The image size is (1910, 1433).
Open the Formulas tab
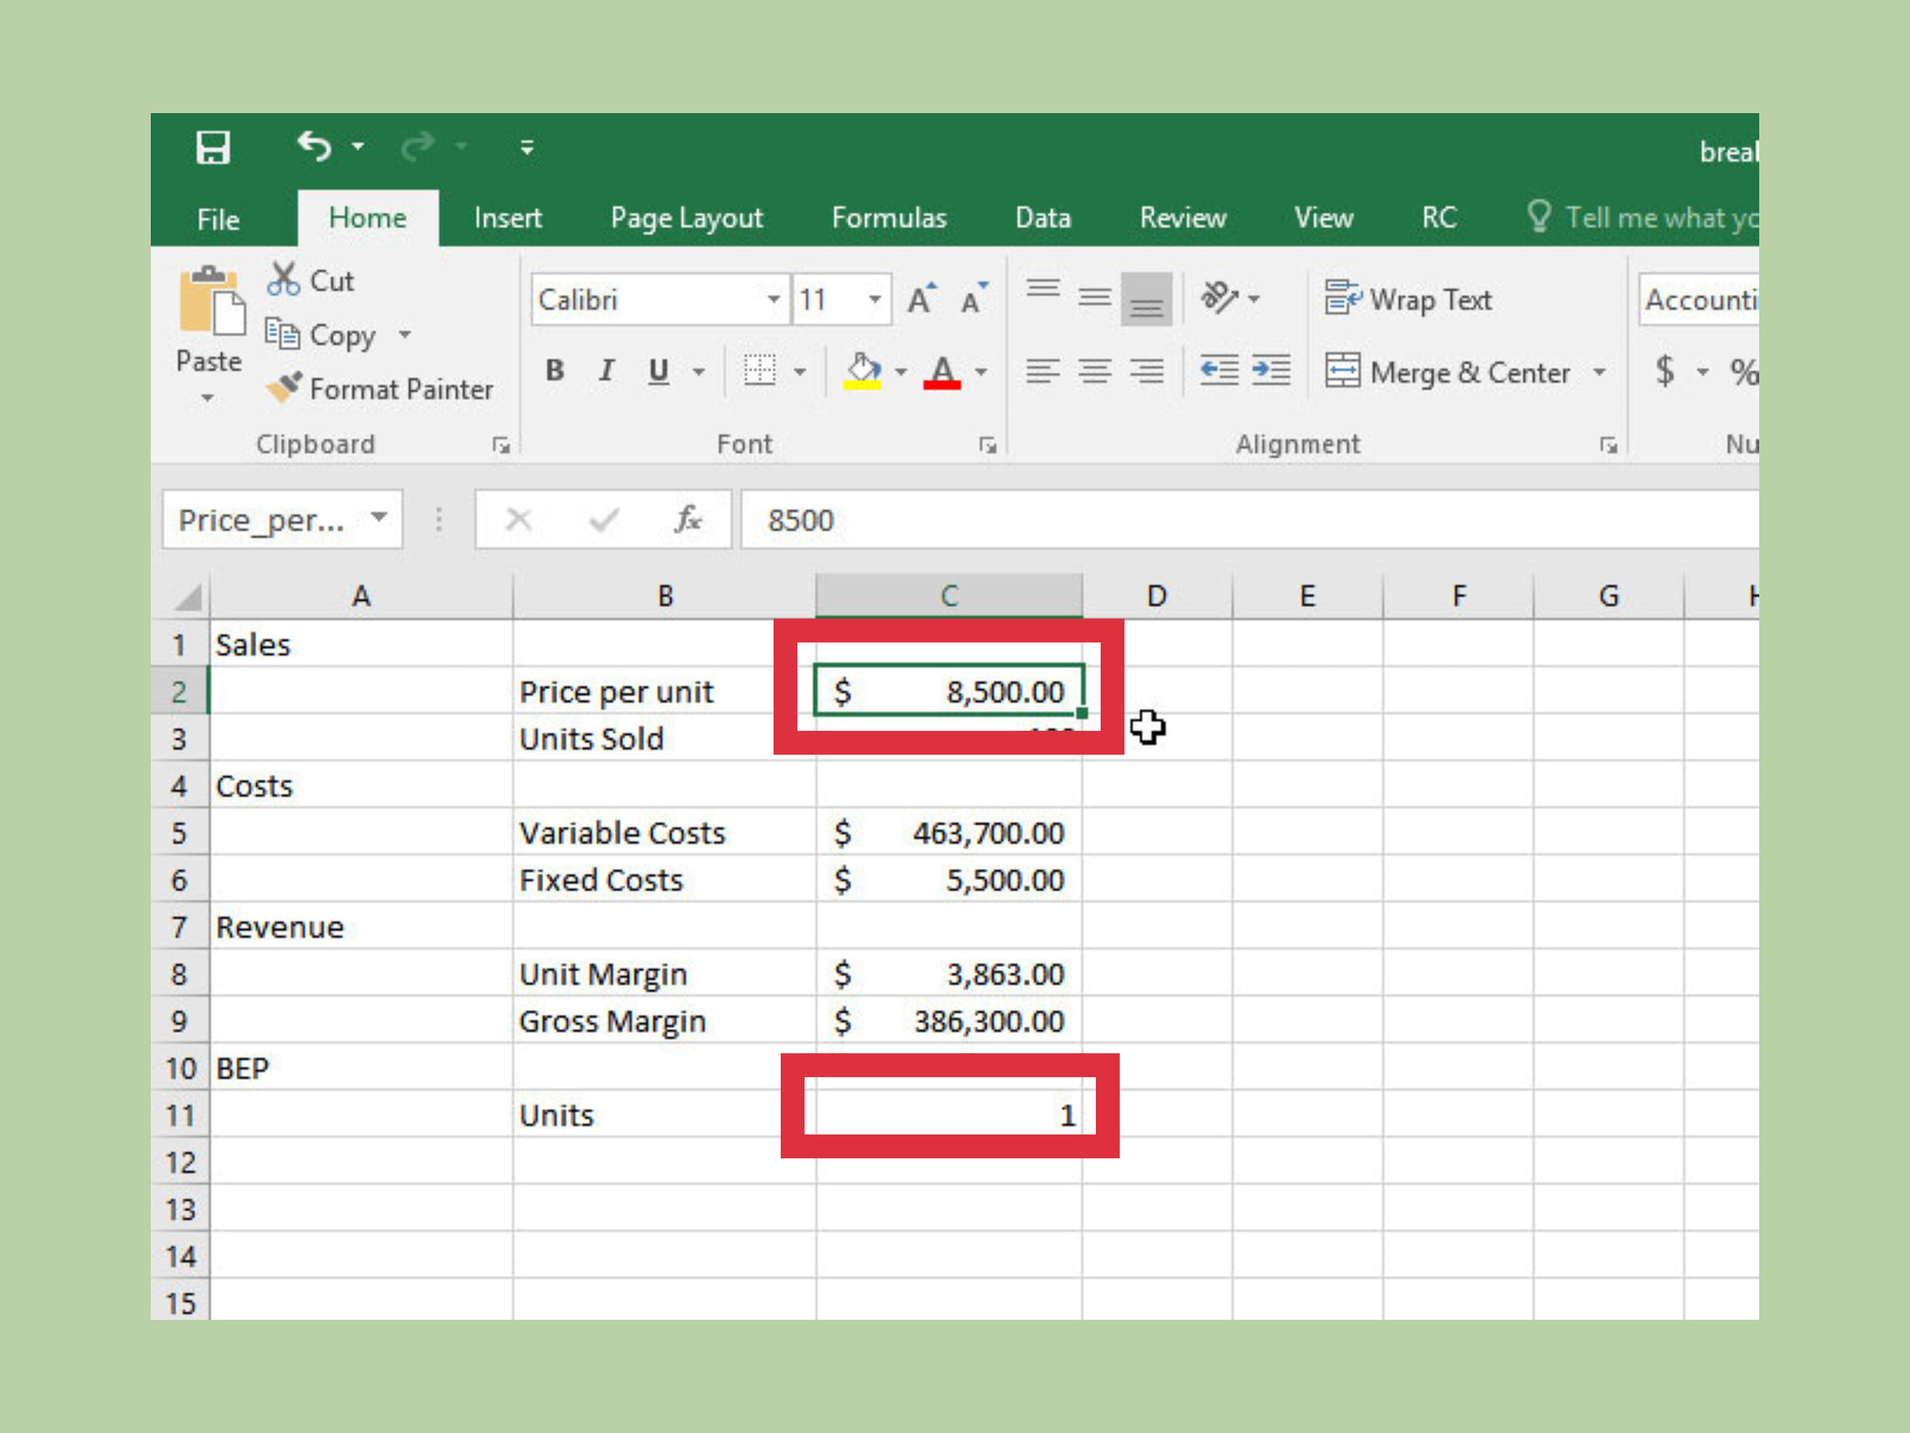tap(889, 218)
